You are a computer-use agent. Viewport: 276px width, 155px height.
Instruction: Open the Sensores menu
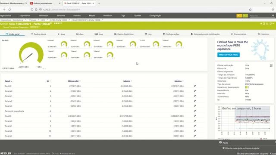click(x=61, y=15)
